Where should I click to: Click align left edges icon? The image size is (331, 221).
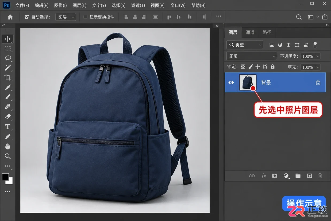coord(126,17)
